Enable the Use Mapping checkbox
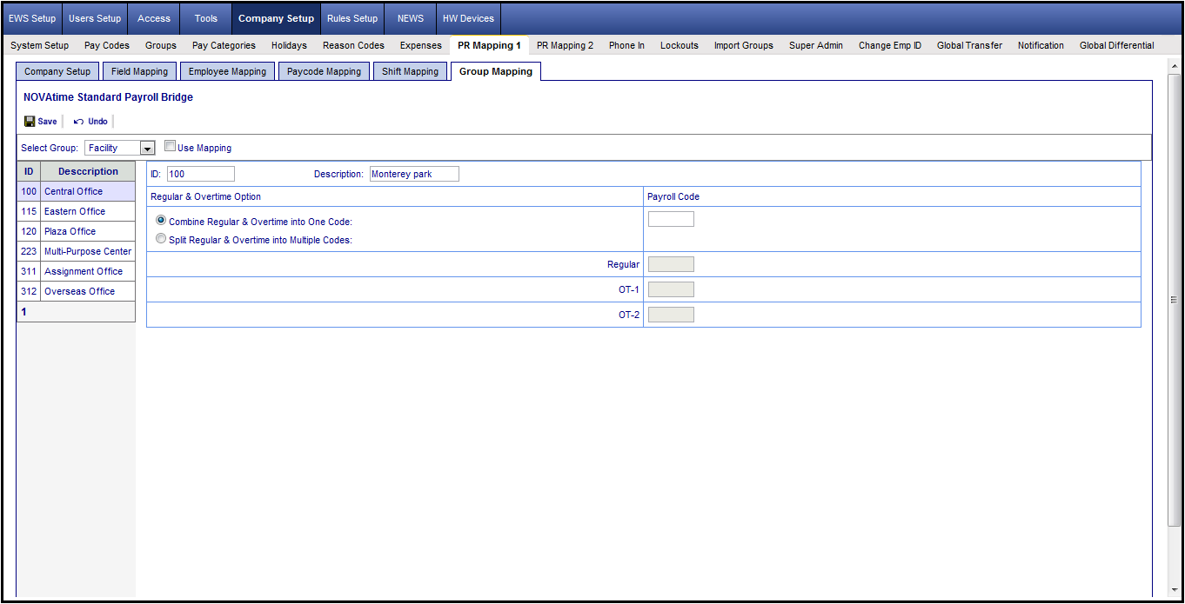 (x=171, y=147)
